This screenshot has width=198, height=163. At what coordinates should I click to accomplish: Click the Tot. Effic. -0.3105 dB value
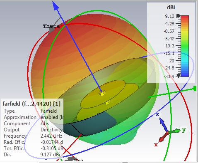[52, 148]
